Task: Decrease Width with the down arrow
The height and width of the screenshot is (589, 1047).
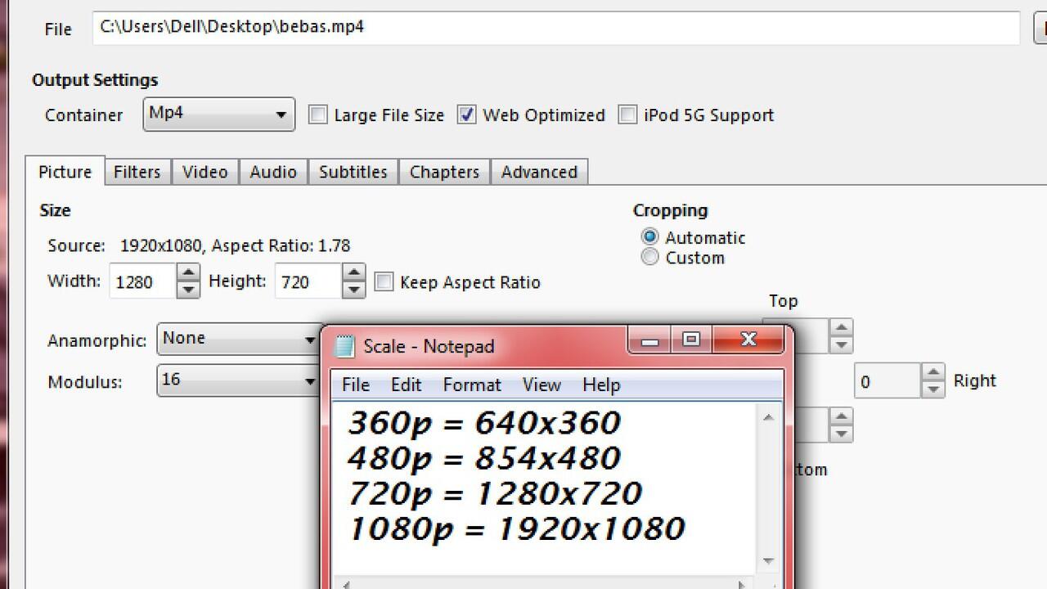Action: click(188, 290)
